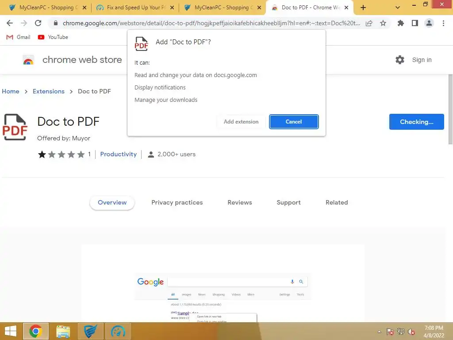Image resolution: width=453 pixels, height=340 pixels.
Task: Click the Sign in link
Action: coord(422,60)
